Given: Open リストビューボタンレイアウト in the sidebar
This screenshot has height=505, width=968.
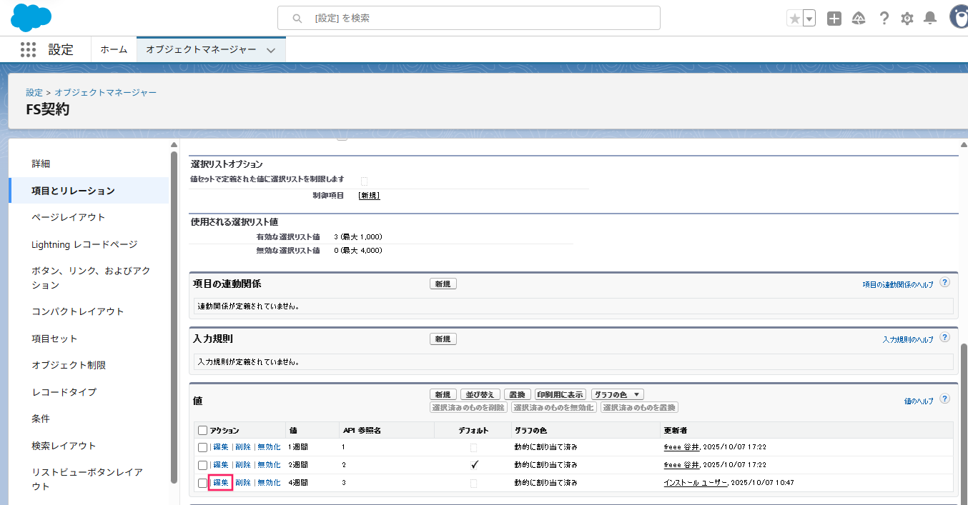Looking at the screenshot, I should [x=89, y=479].
